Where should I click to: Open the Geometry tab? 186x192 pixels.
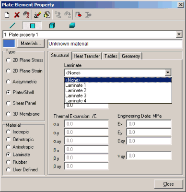tap(131, 56)
